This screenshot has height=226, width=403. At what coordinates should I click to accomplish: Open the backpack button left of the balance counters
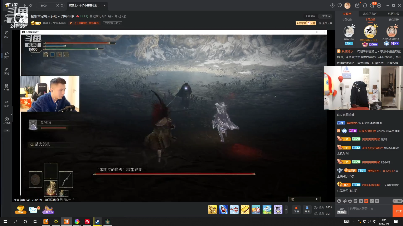307,209
